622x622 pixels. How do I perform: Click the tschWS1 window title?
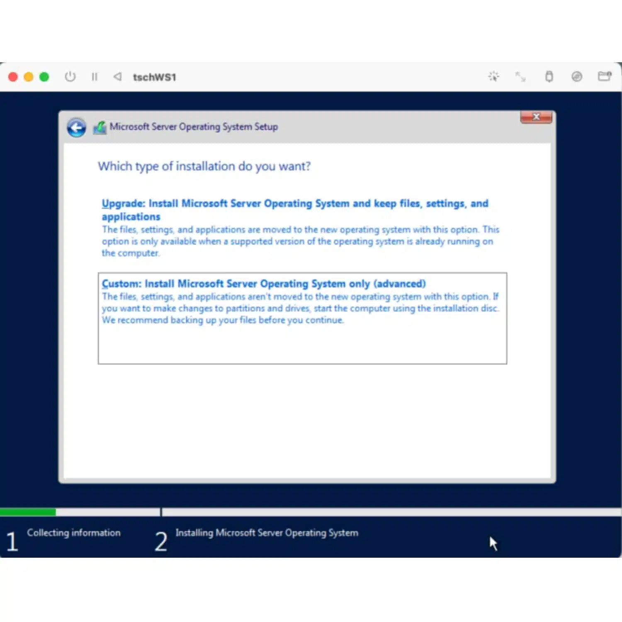coord(155,77)
